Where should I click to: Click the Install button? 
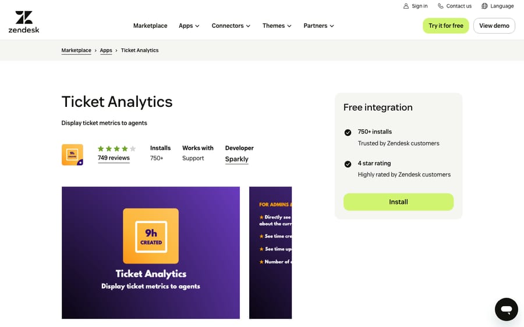click(x=398, y=202)
